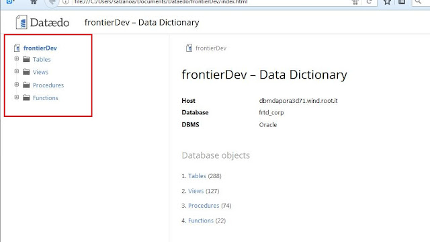Click the frontierDev database icon in tree

pos(17,48)
